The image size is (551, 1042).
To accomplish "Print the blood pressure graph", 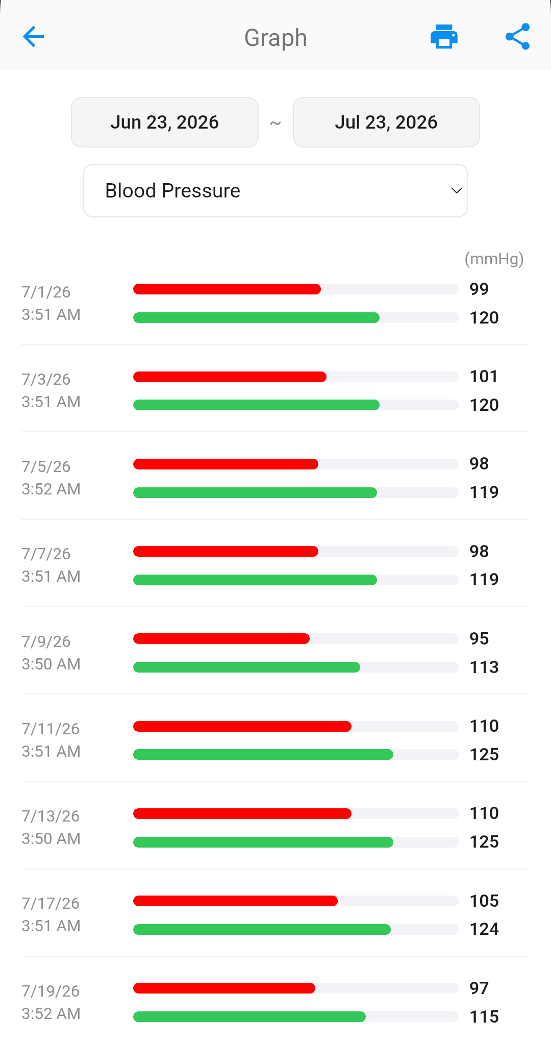I will click(444, 37).
